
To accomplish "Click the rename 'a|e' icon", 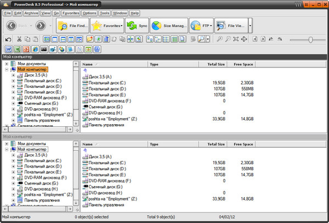I will (130, 39).
